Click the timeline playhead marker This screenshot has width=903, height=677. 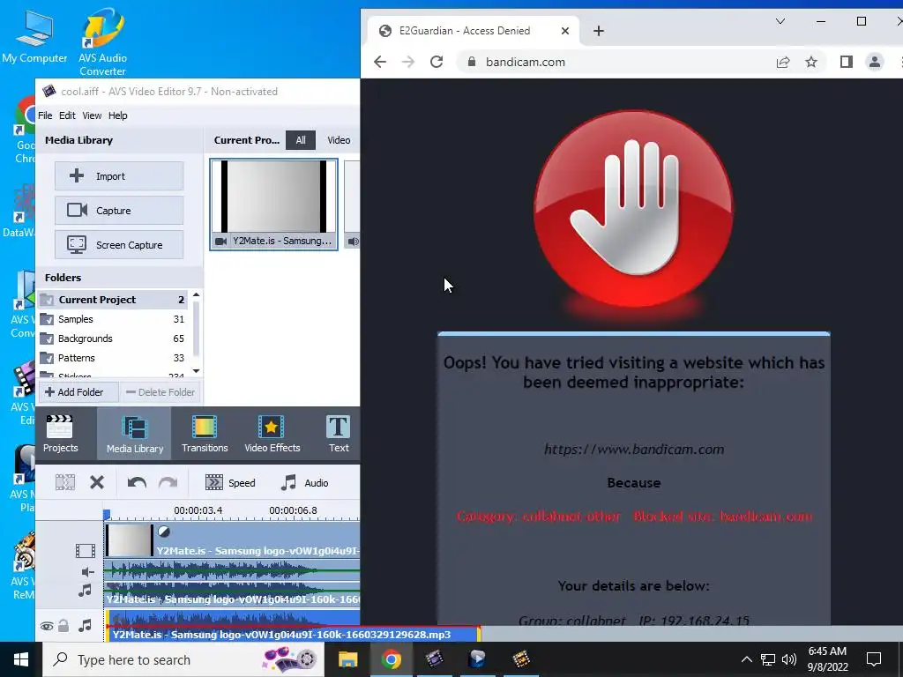(x=107, y=514)
